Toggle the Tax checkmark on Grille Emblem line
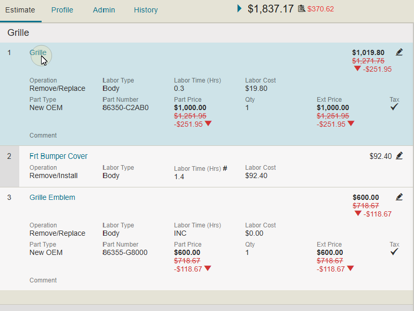Image resolution: width=414 pixels, height=311 pixels. 394,252
